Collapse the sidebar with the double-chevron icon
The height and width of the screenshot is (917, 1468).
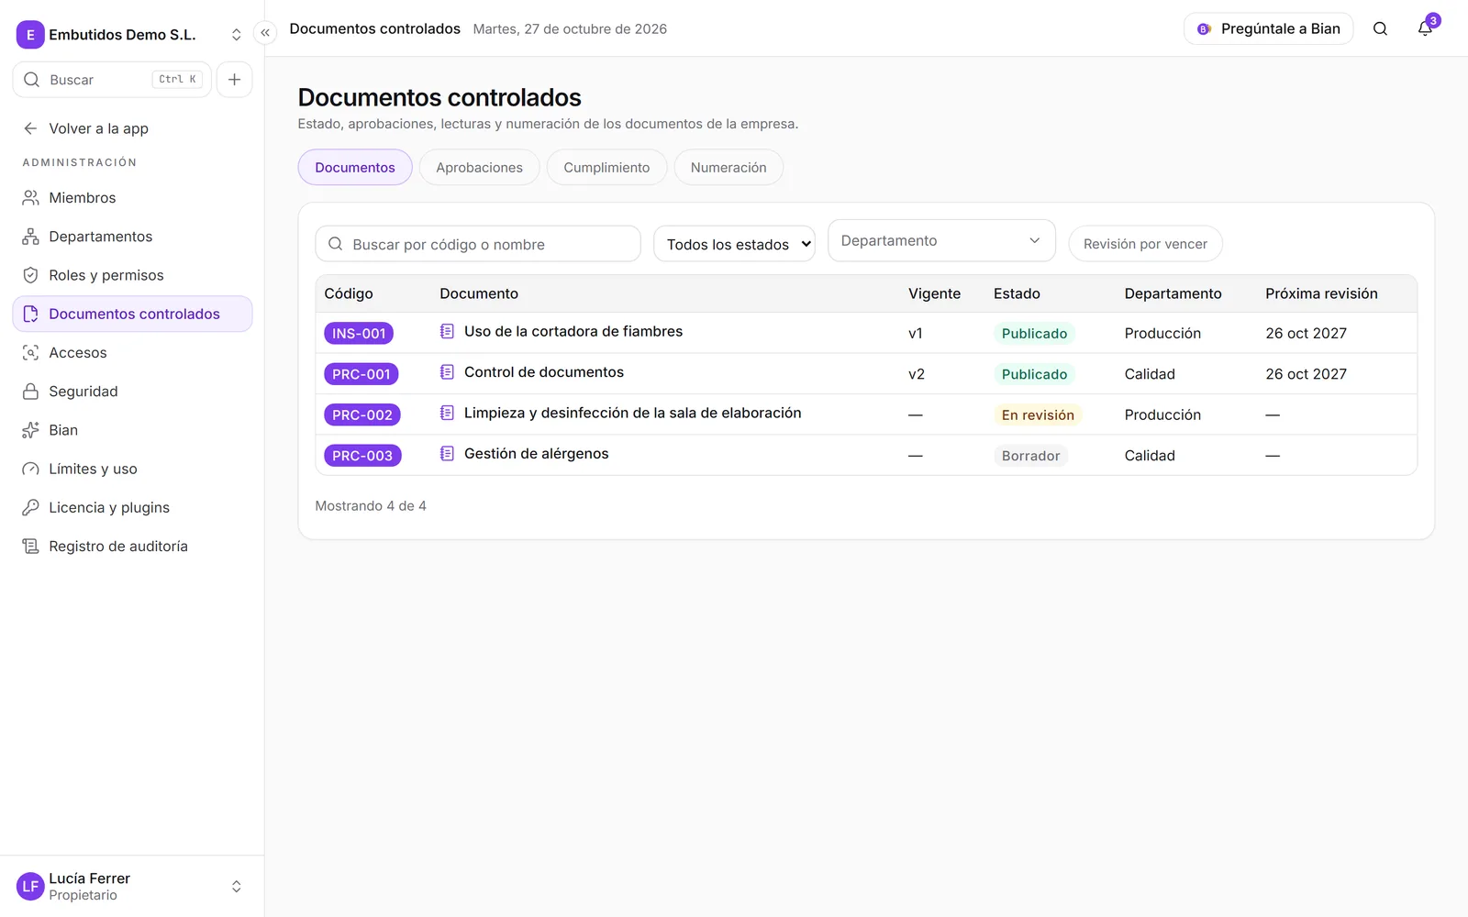coord(265,33)
